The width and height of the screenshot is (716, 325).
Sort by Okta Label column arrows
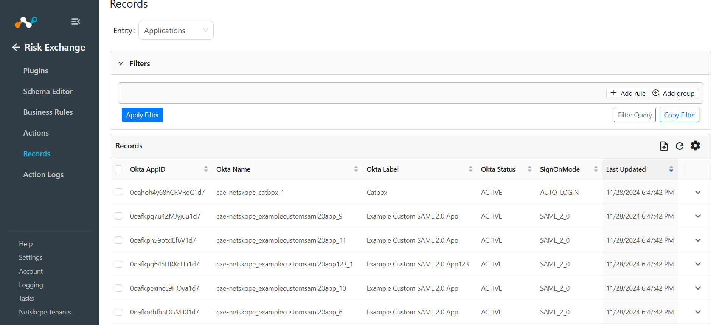pyautogui.click(x=471, y=169)
